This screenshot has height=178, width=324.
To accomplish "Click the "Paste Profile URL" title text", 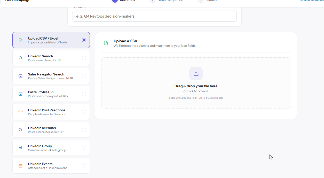I will tap(41, 92).
